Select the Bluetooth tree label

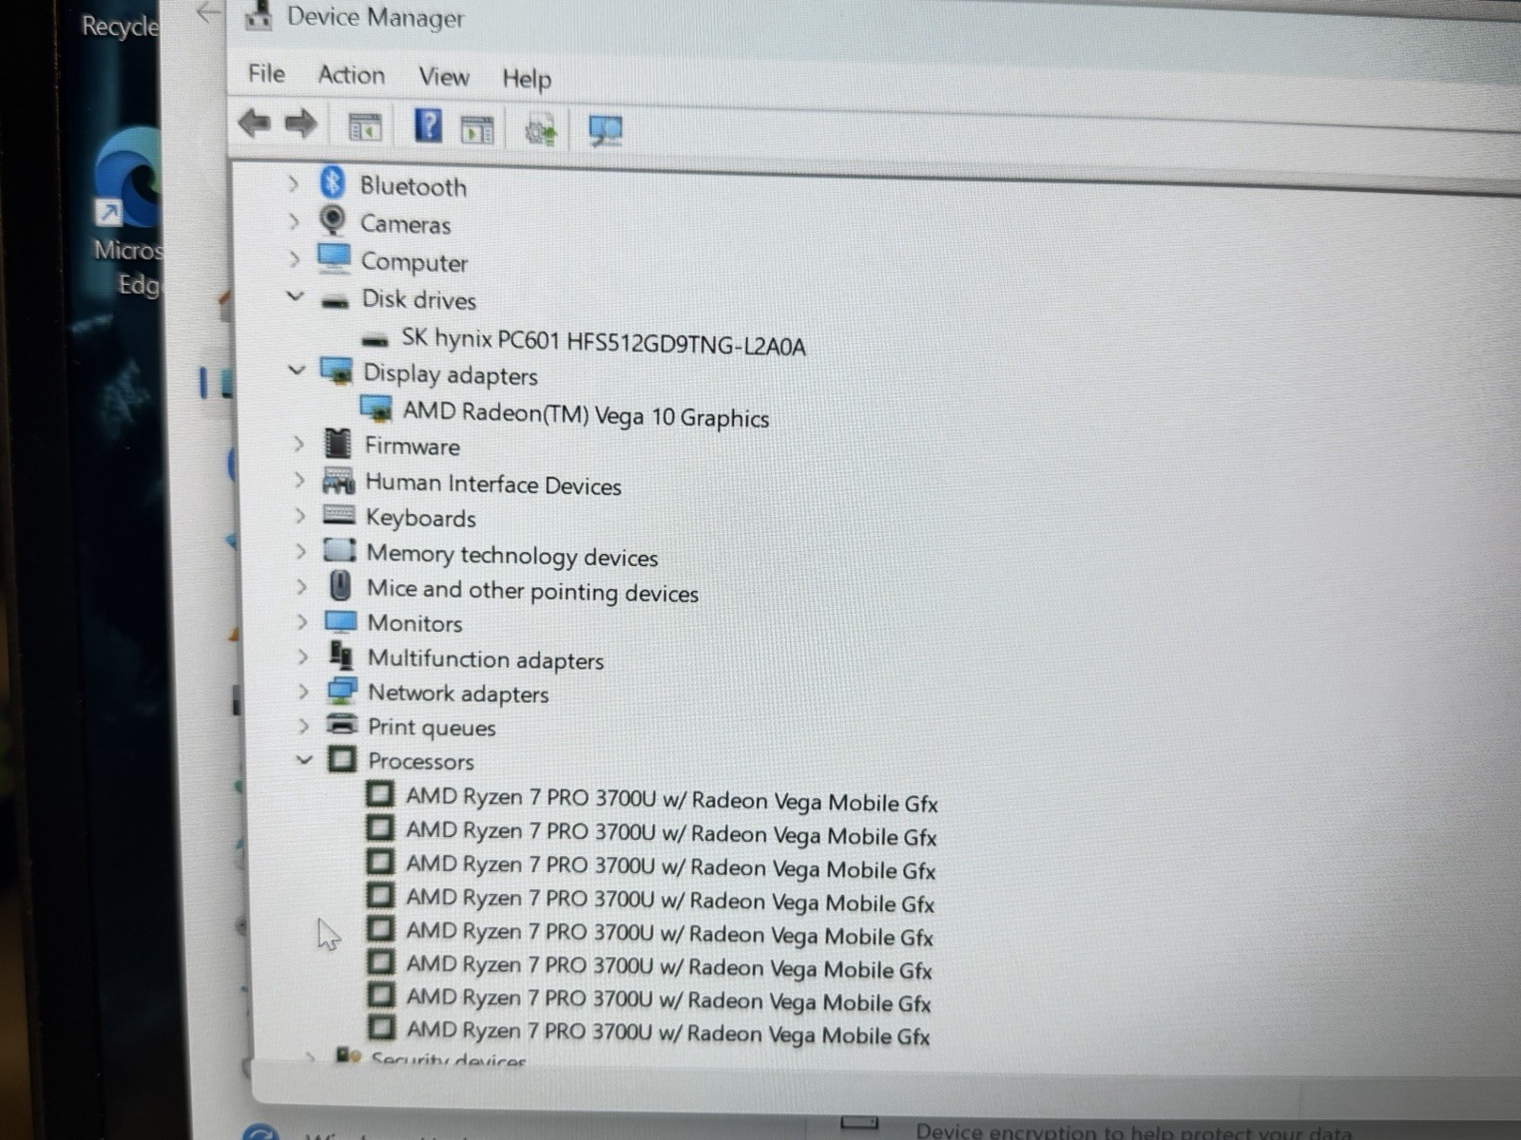pos(414,186)
